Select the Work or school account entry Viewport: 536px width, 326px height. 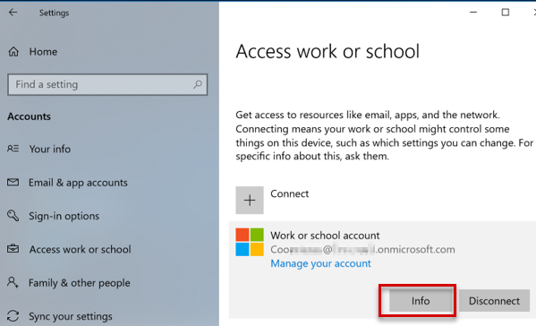pos(382,270)
